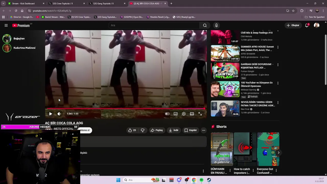Viewport: 327px width, 184px height.
Task: Go back with the browser back arrow
Action: click(x=4, y=11)
